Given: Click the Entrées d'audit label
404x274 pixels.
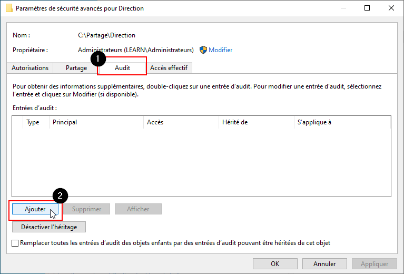Looking at the screenshot, I should [35, 108].
